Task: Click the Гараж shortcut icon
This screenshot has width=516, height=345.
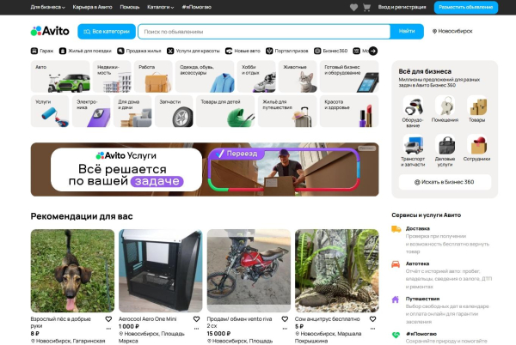Action: point(34,51)
